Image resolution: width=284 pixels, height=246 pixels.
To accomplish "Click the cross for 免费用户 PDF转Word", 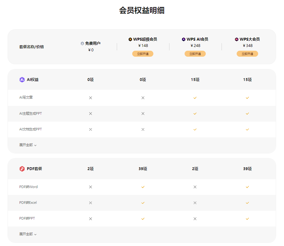I will pos(91,187).
